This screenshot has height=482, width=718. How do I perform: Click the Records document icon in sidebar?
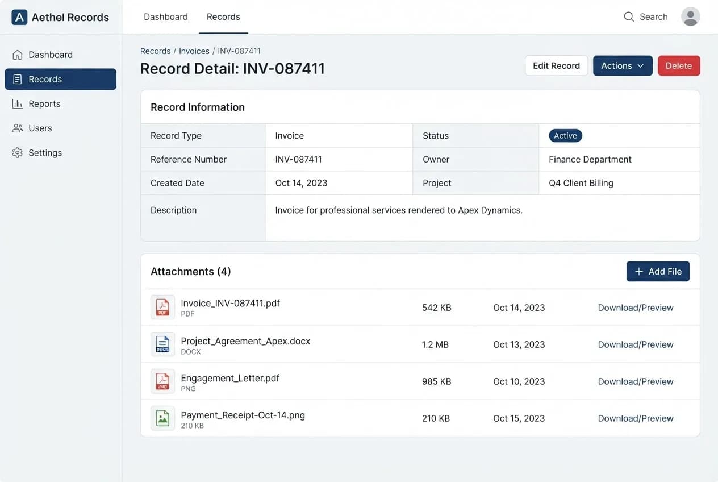pos(18,80)
